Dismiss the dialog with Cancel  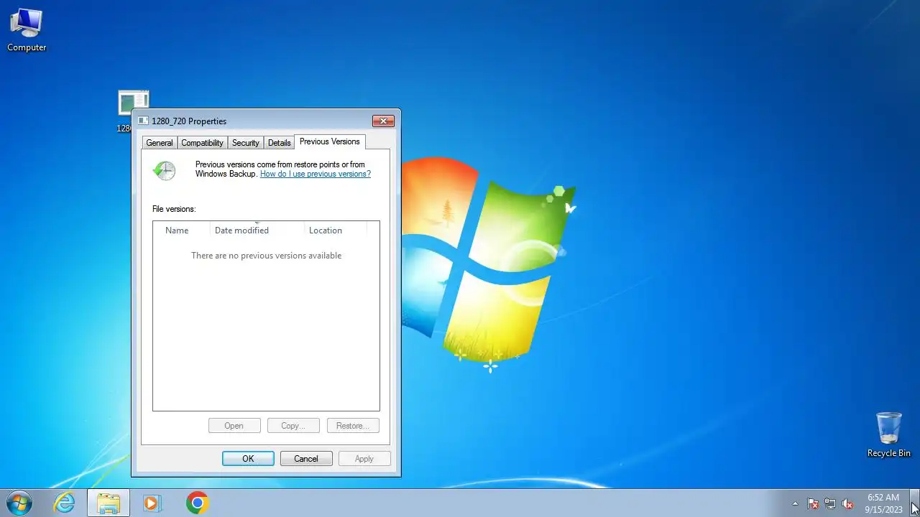pyautogui.click(x=306, y=459)
